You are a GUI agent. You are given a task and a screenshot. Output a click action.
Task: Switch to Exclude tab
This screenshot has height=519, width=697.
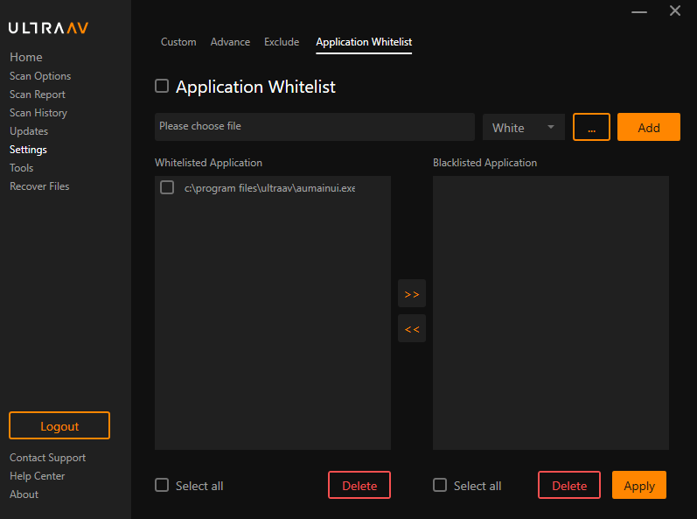click(x=282, y=42)
